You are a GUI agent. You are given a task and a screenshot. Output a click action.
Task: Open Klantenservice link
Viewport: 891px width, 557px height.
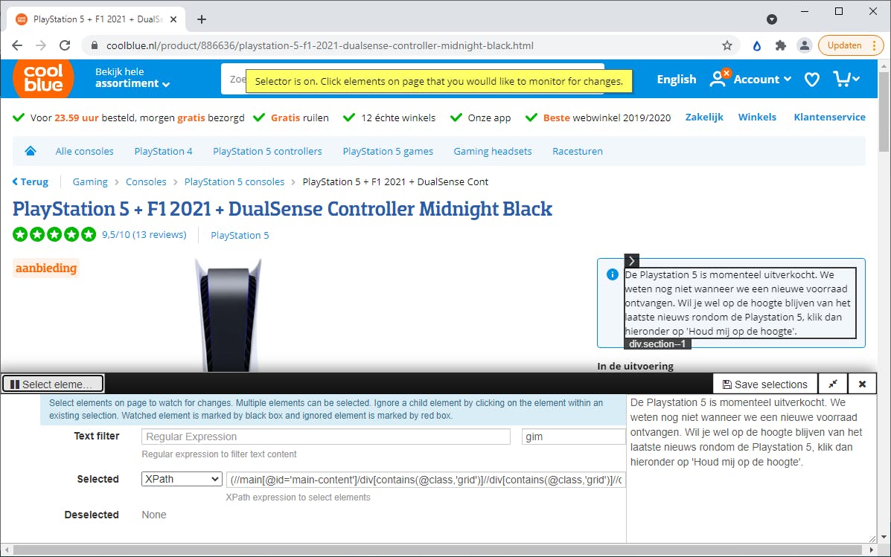point(829,117)
